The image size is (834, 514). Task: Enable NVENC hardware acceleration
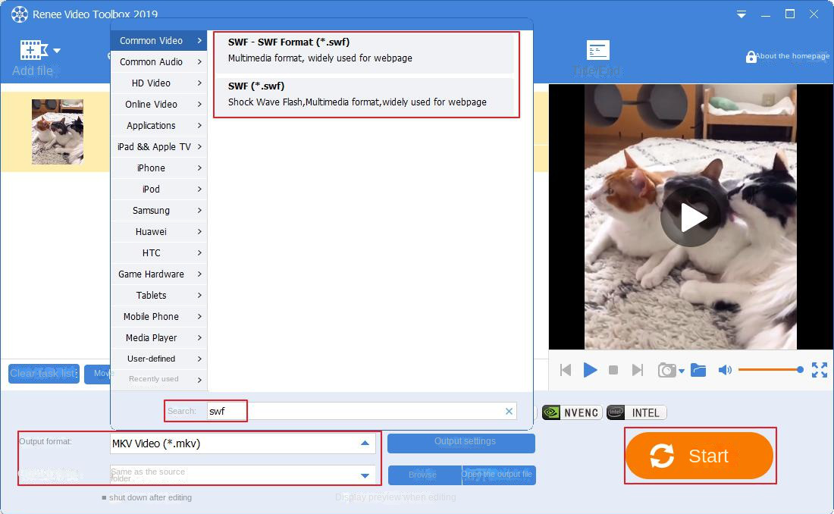pos(572,412)
